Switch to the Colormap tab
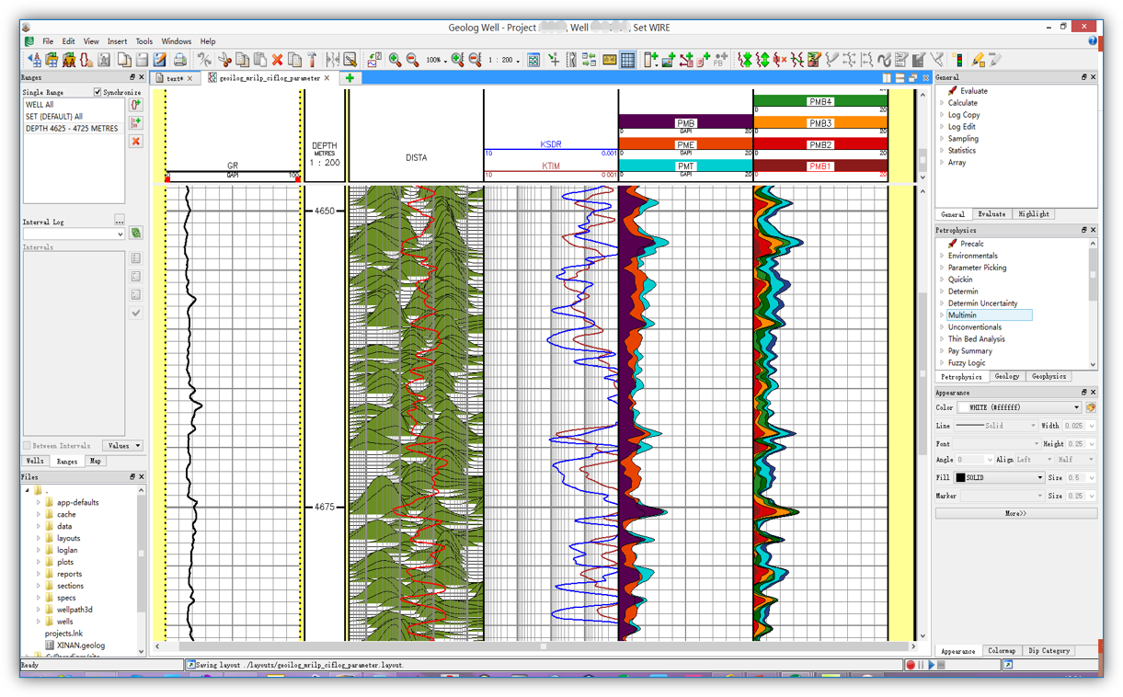The width and height of the screenshot is (1123, 697). (x=1002, y=651)
